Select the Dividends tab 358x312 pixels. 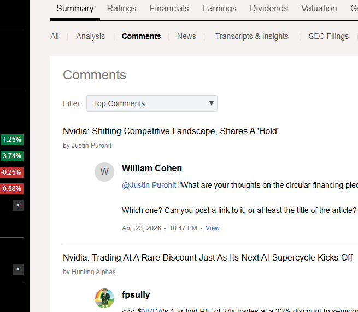pyautogui.click(x=269, y=9)
